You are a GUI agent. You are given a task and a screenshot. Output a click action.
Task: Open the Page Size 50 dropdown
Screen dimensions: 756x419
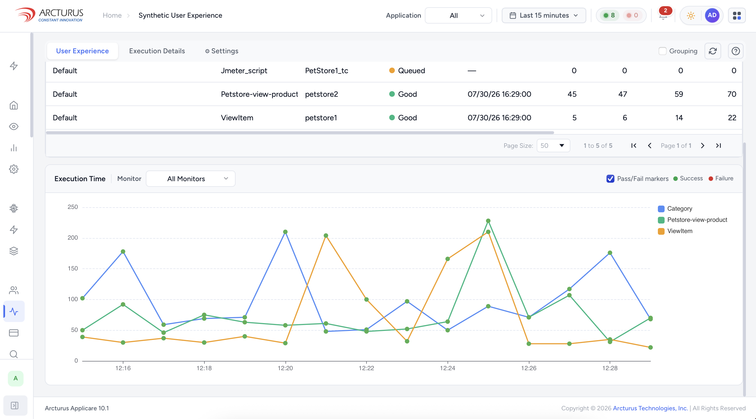point(553,146)
